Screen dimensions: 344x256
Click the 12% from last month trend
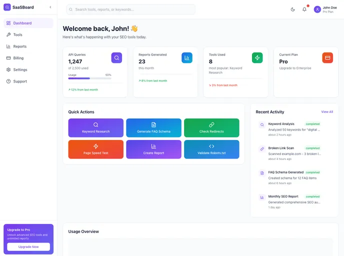tap(83, 89)
